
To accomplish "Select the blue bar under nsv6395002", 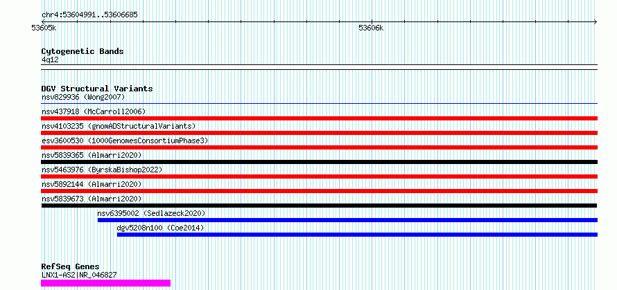I will click(347, 220).
